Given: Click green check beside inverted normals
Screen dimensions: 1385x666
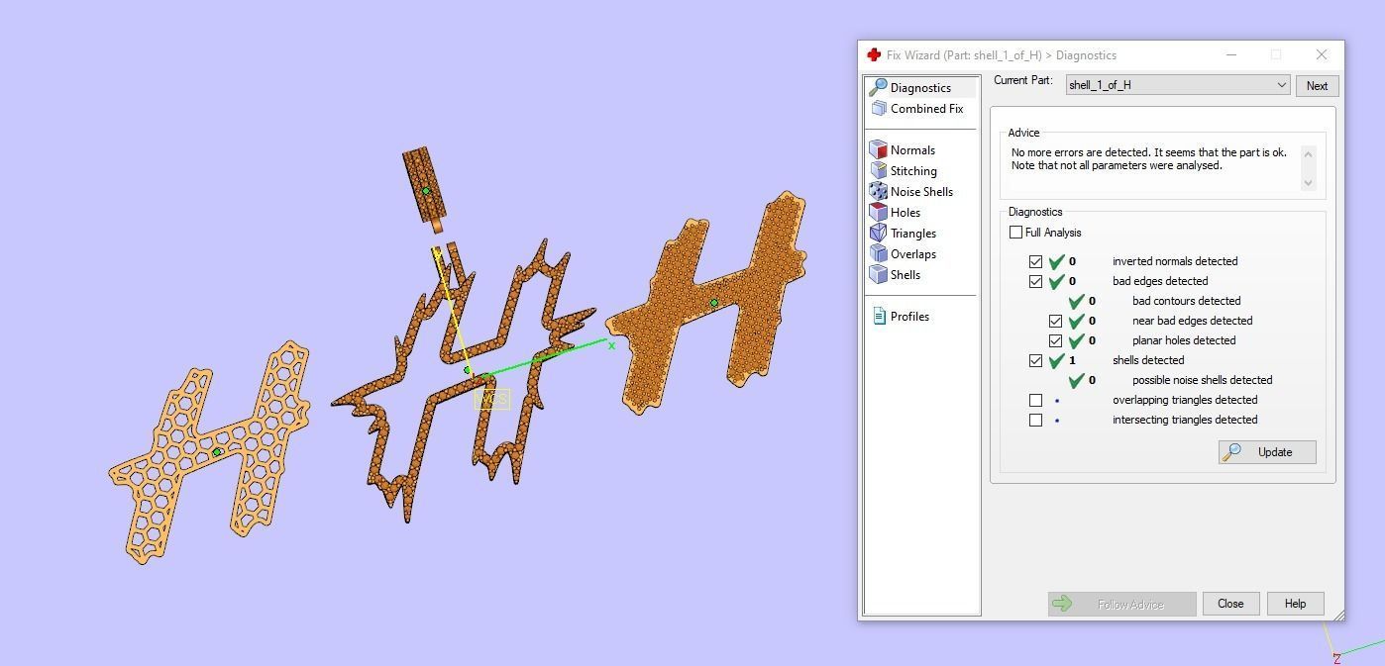Looking at the screenshot, I should coord(1056,261).
